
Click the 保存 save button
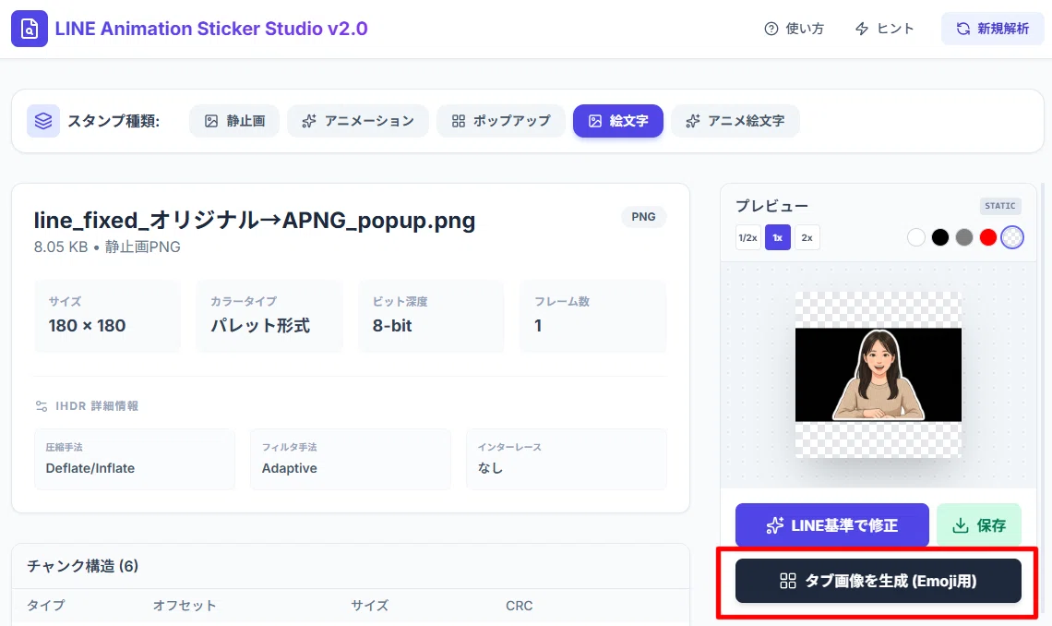coord(979,525)
